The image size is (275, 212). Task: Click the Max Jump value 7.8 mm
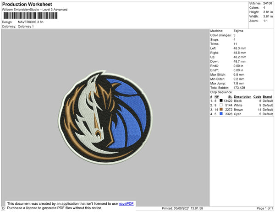[239, 83]
